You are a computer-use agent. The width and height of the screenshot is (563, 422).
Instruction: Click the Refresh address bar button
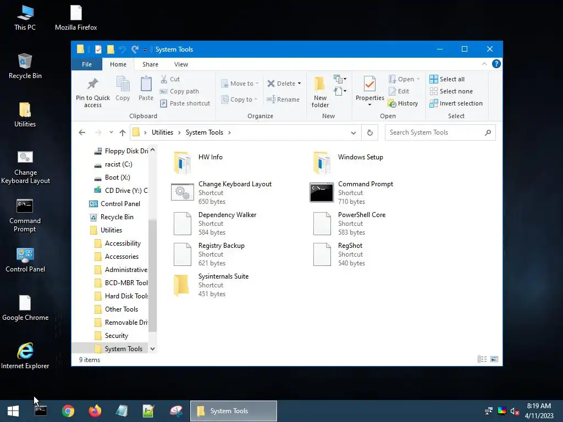pos(370,133)
